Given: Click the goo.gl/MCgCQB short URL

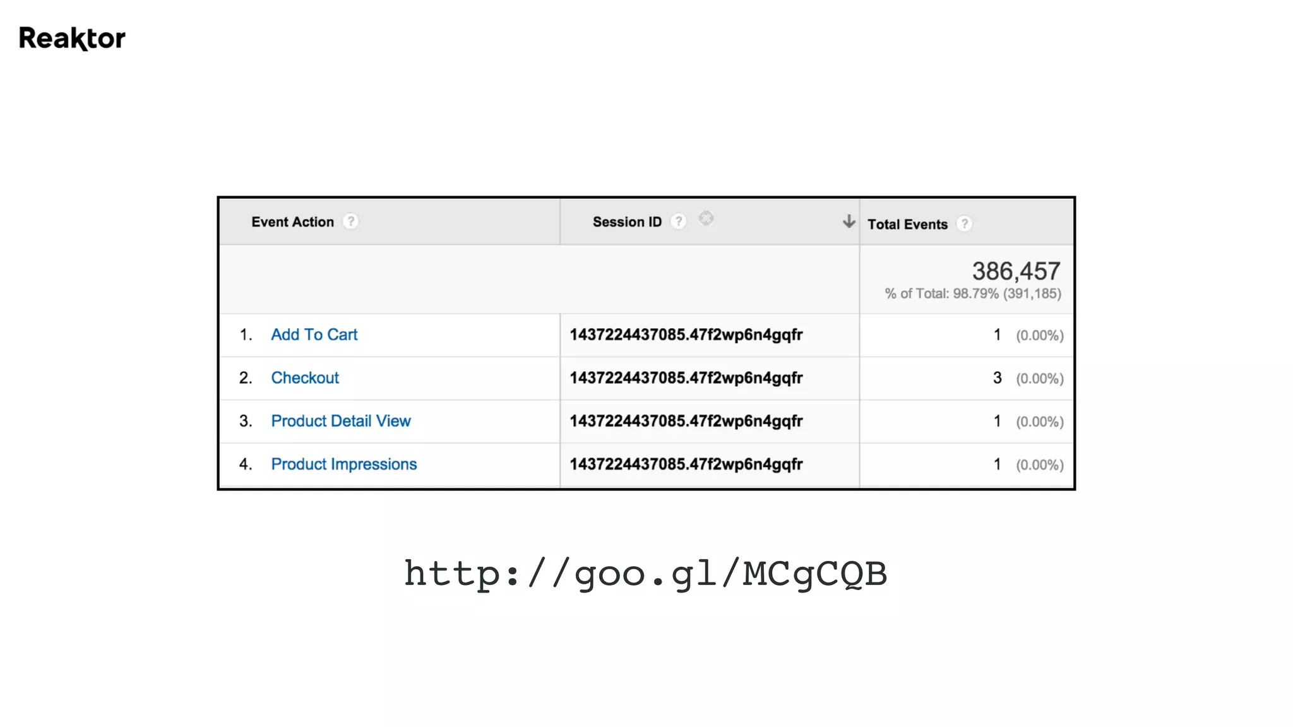Looking at the screenshot, I should (x=645, y=574).
